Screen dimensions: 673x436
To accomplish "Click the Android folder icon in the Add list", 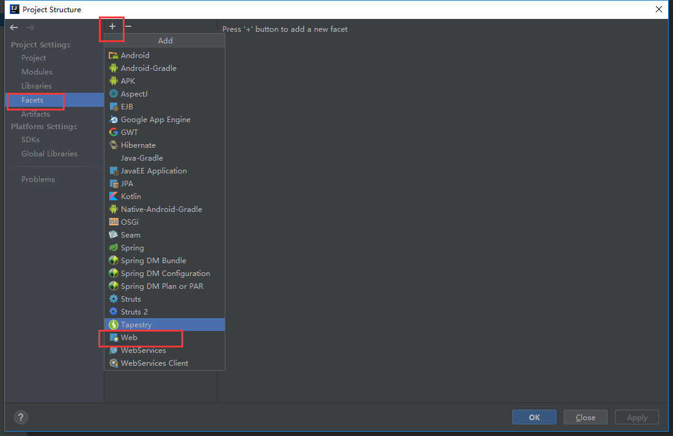I will coord(114,56).
